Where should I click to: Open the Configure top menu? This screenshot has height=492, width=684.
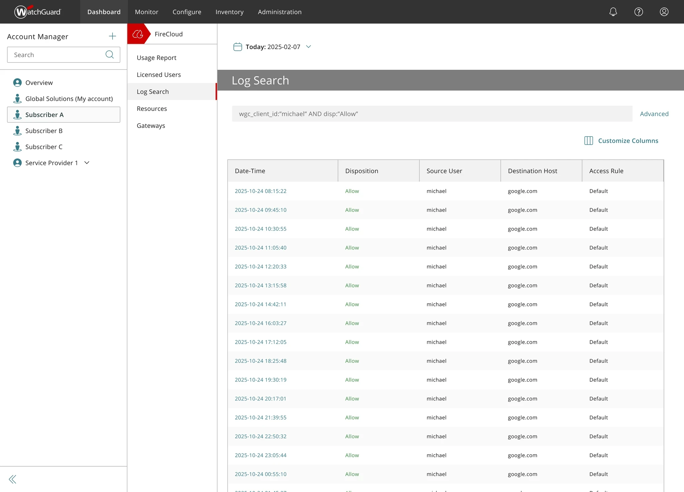(187, 12)
